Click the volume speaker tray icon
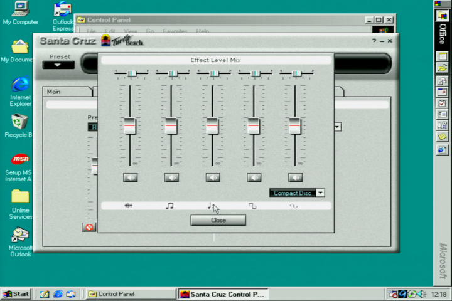This screenshot has height=301, width=452. point(421,294)
